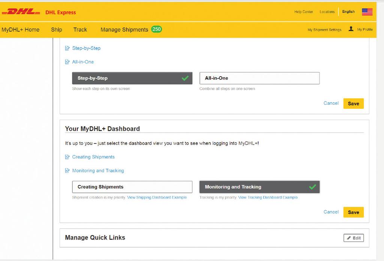Select Creating Shipments dashboard option box
Image resolution: width=384 pixels, height=261 pixels.
point(132,187)
